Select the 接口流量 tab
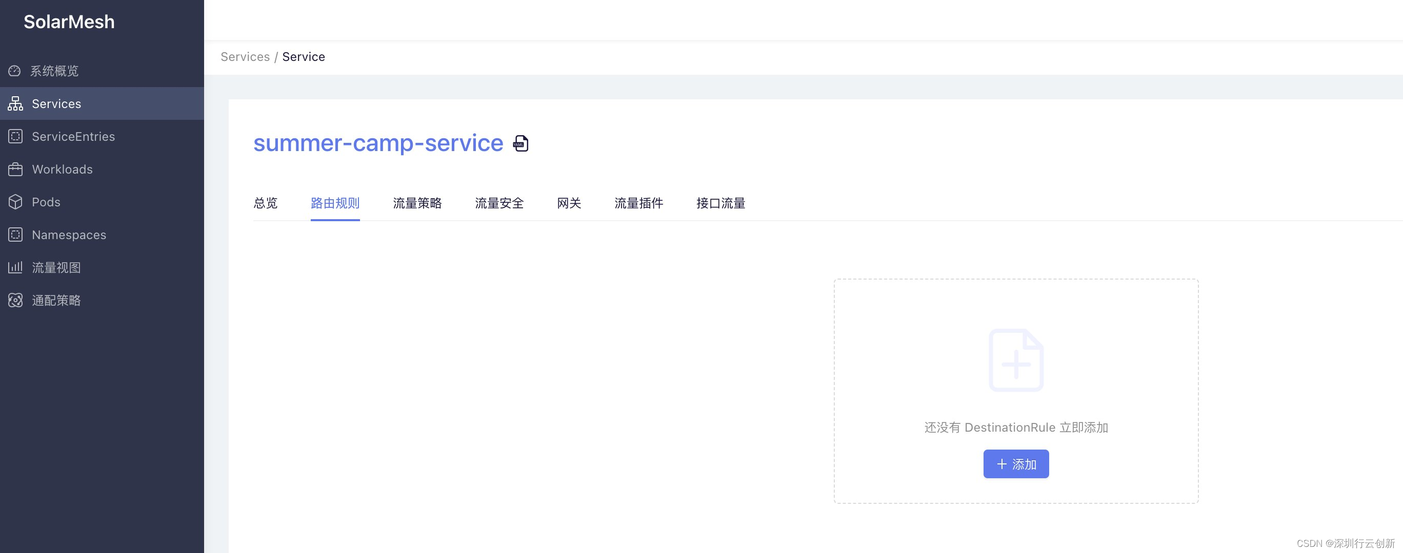Image resolution: width=1403 pixels, height=553 pixels. [x=720, y=203]
